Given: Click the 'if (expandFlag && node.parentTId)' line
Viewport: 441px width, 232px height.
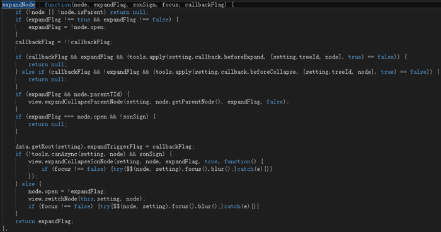Looking at the screenshot, I should point(72,95).
